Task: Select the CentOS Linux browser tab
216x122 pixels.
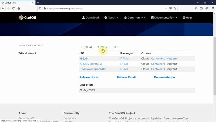Action: pyautogui.click(x=18, y=3)
